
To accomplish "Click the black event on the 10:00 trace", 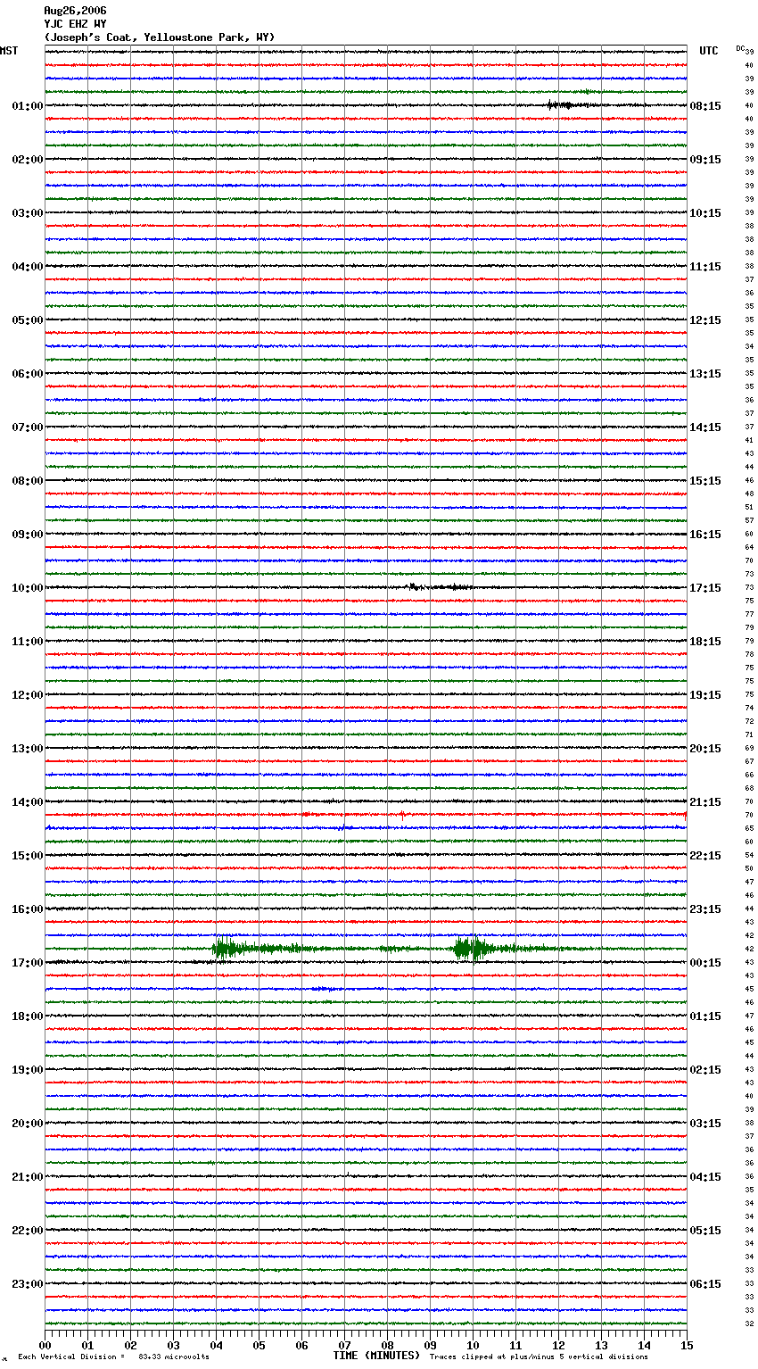I will click(x=437, y=586).
